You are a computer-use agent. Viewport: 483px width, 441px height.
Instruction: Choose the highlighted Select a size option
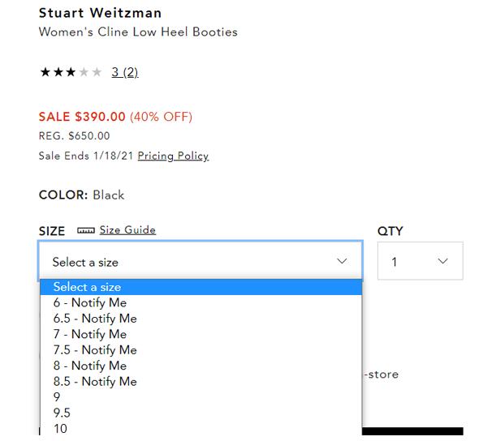pyautogui.click(x=201, y=287)
